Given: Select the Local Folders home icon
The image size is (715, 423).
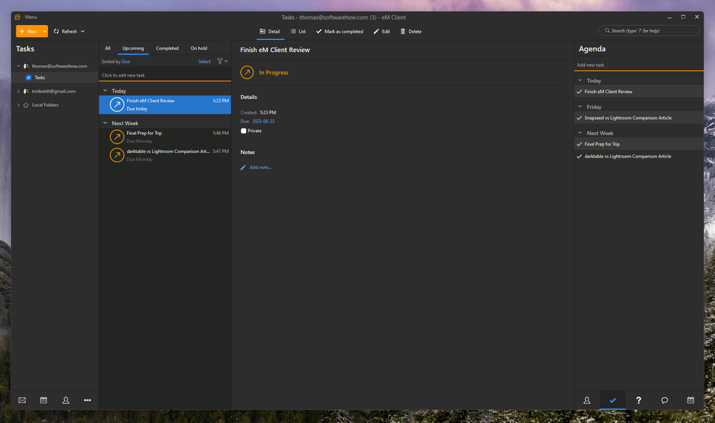Looking at the screenshot, I should 26,105.
